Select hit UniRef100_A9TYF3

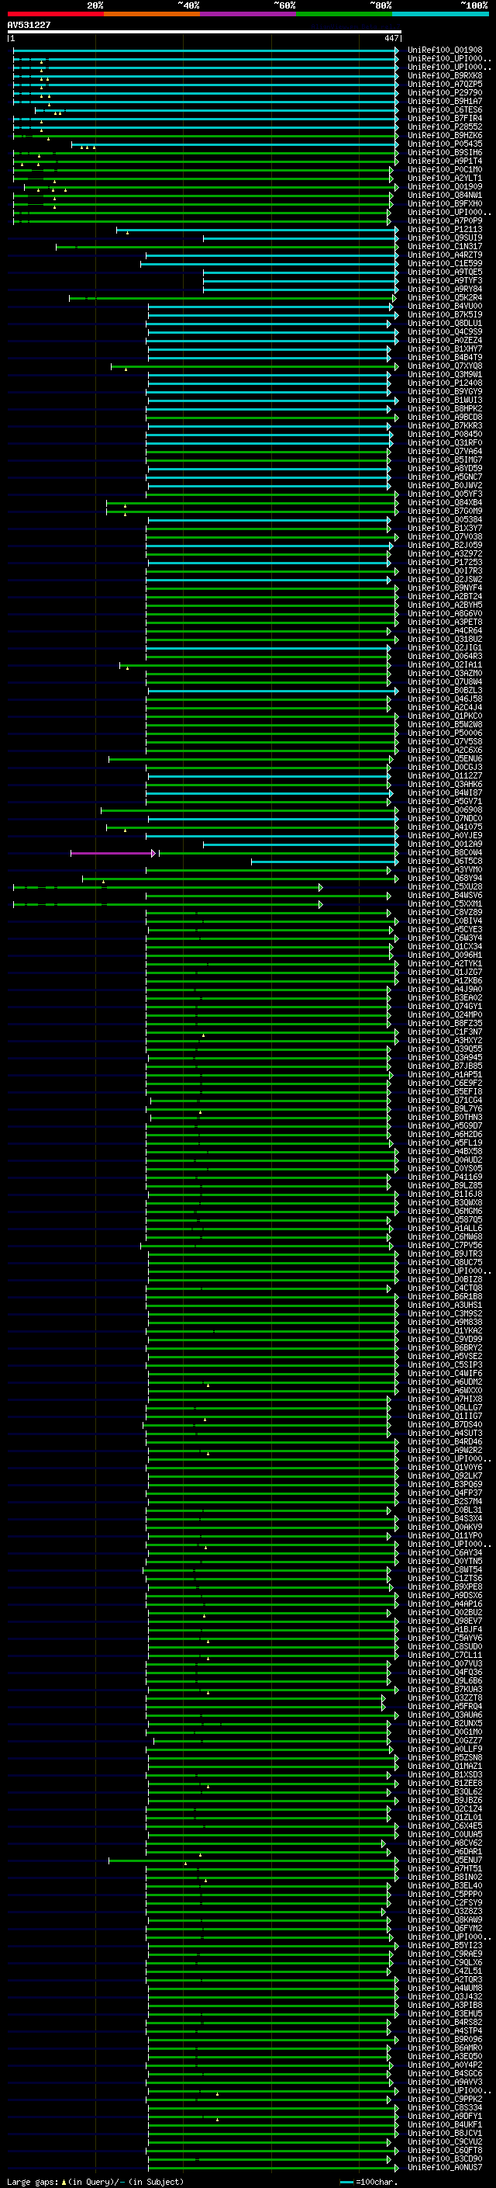pyautogui.click(x=444, y=280)
